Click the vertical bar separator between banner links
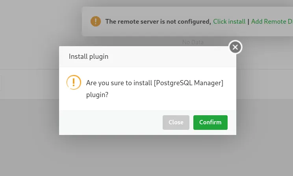The width and height of the screenshot is (293, 176). 248,22
